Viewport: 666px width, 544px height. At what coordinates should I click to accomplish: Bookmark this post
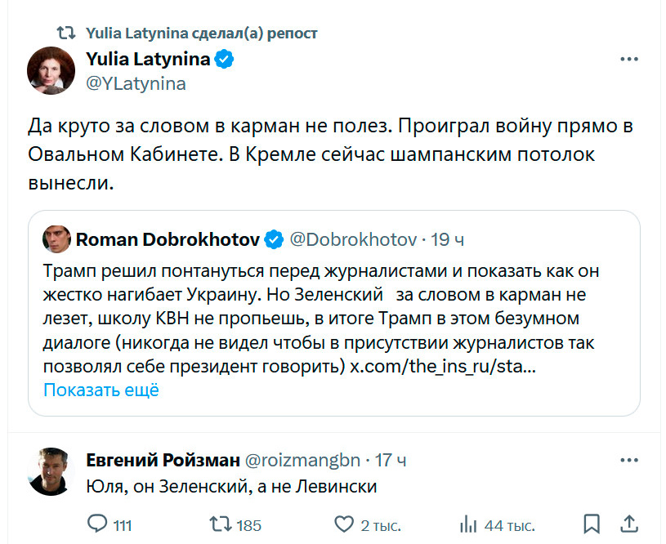(592, 524)
